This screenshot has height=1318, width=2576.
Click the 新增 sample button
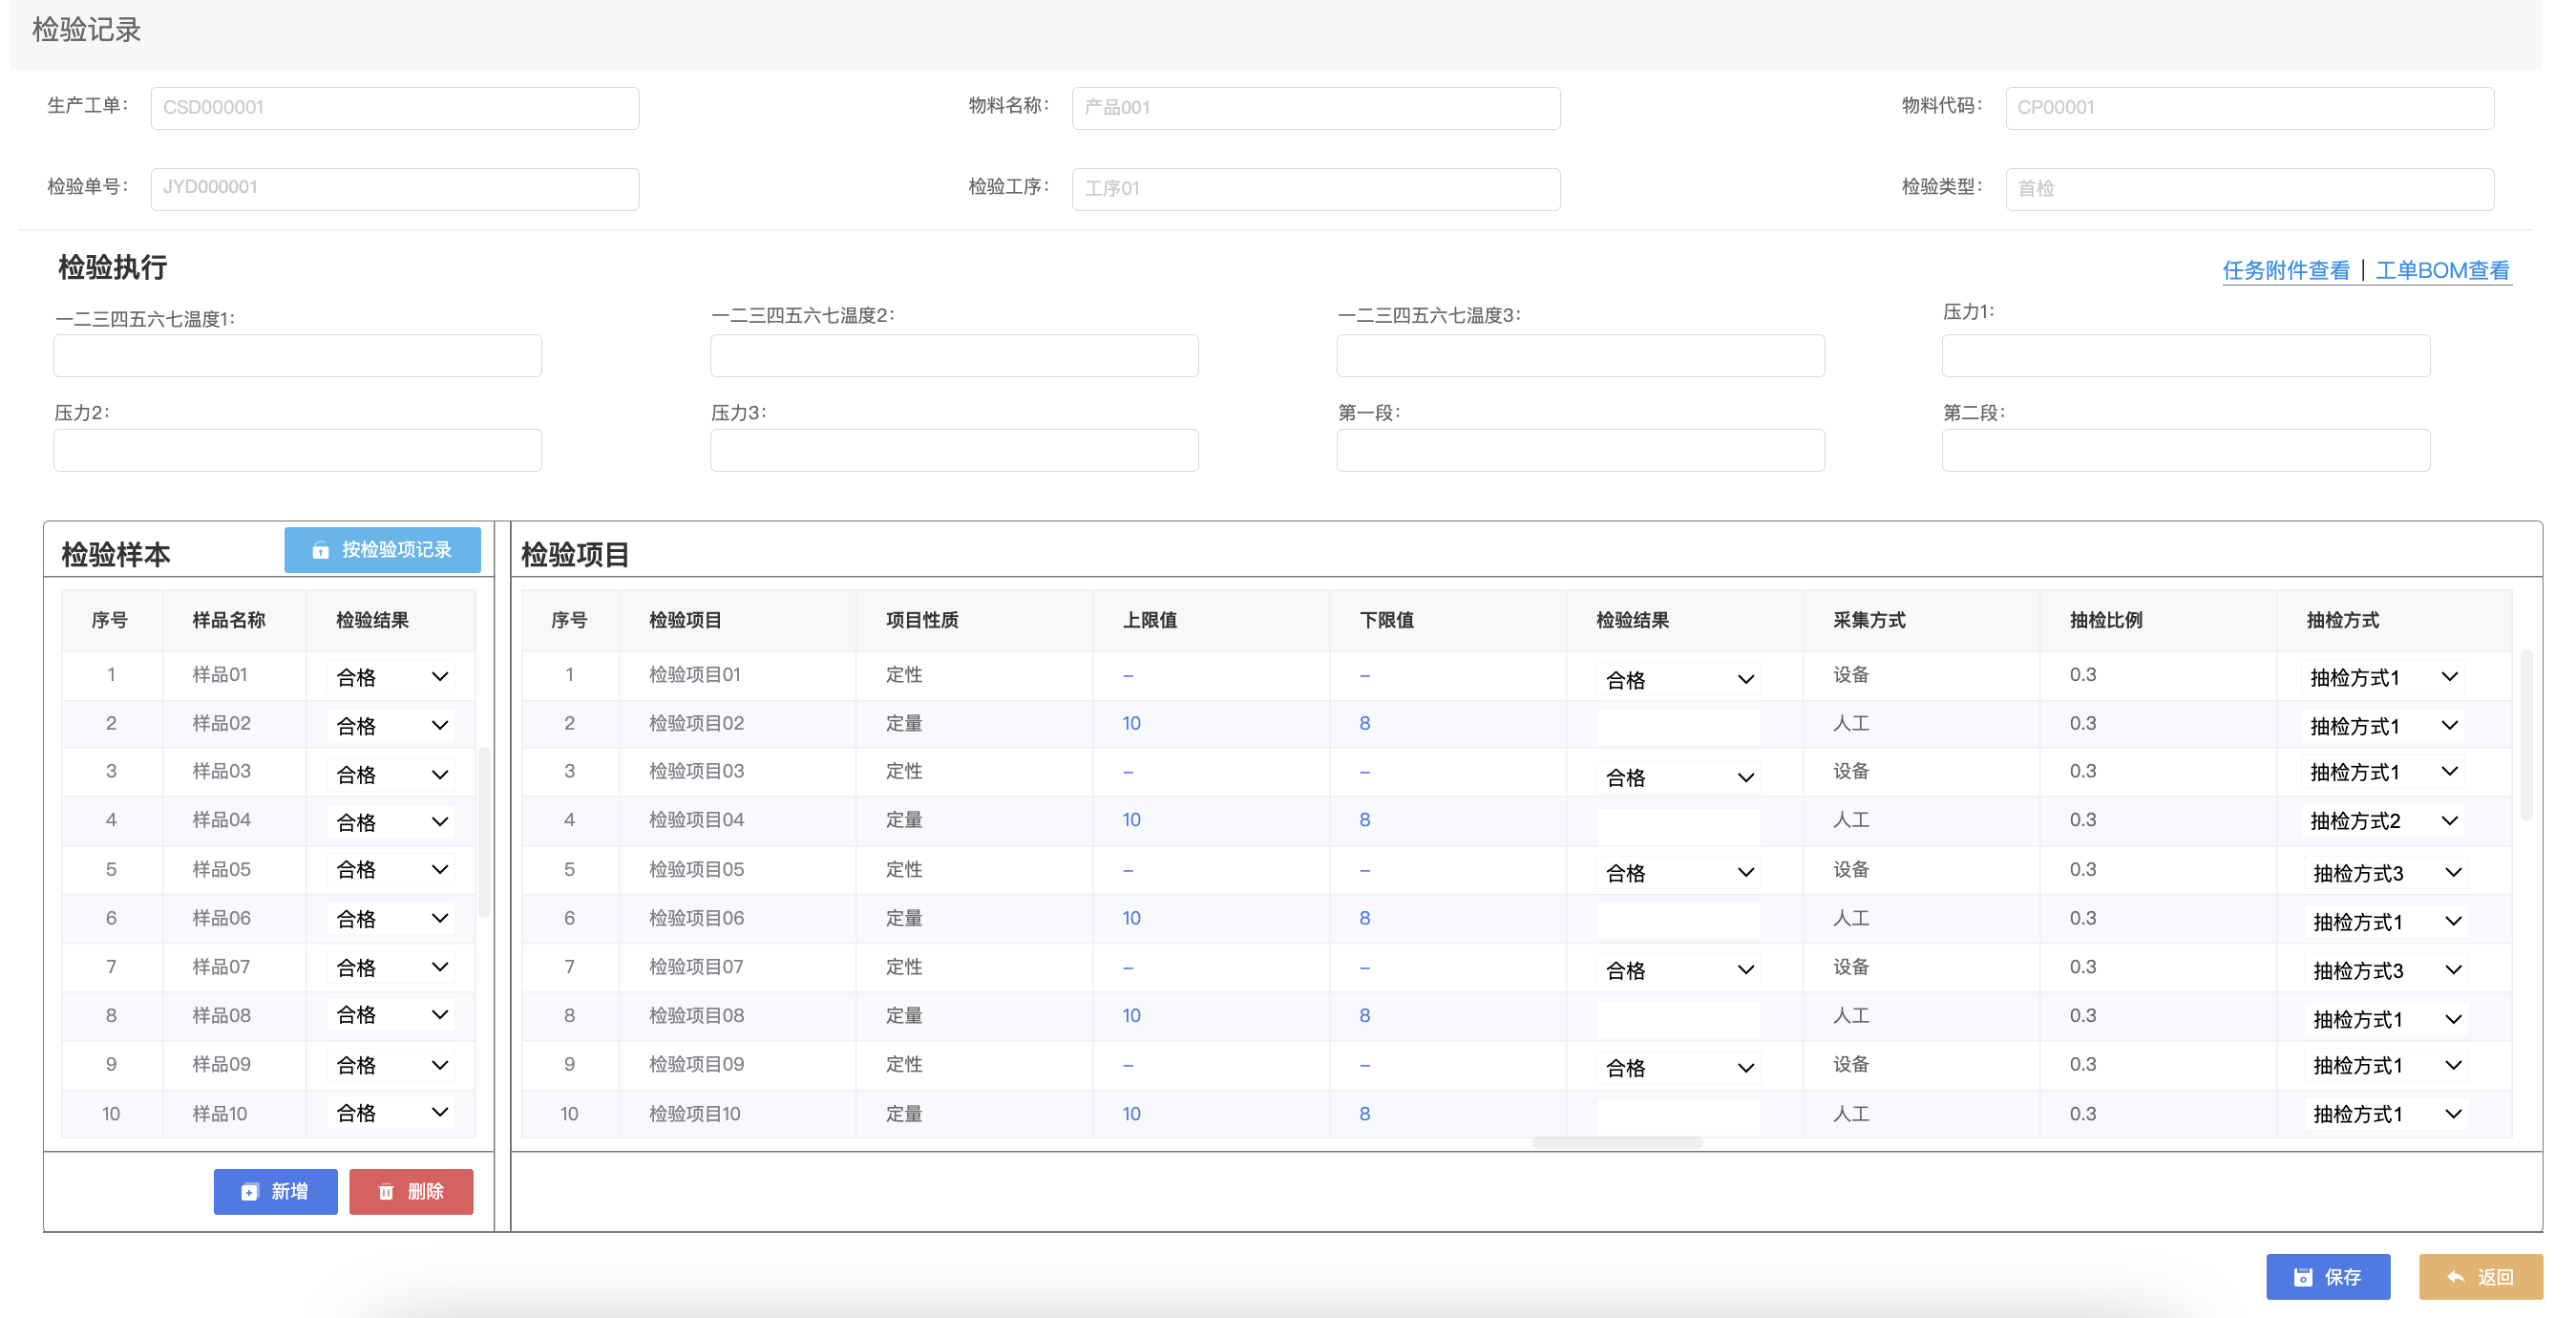[x=275, y=1191]
